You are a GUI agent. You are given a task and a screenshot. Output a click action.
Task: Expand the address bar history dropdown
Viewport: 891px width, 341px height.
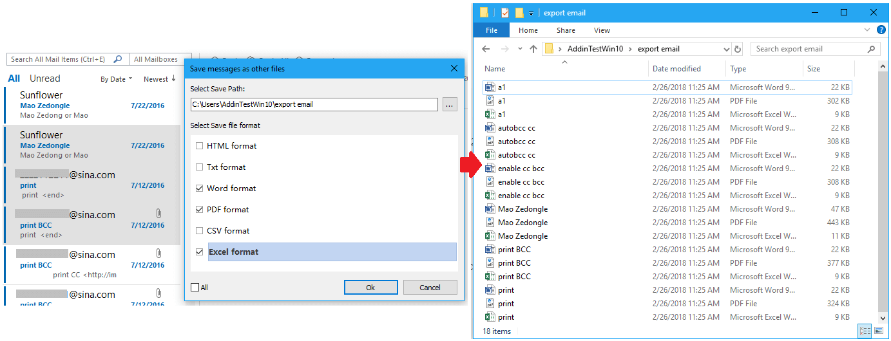click(726, 49)
